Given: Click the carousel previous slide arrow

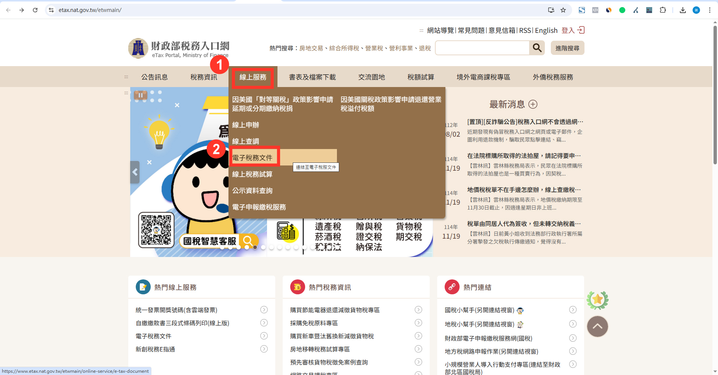Looking at the screenshot, I should point(135,172).
